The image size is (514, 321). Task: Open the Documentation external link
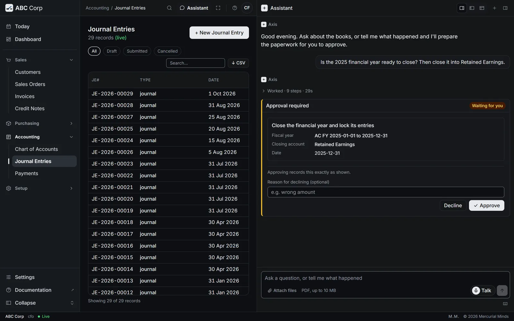(x=40, y=290)
